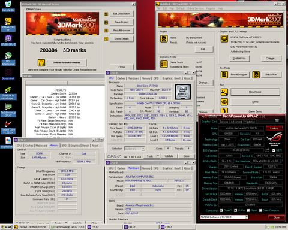Open the Bench tab in CPU-Z CPU window
Viewport: 288px width, 230px height.
[178, 78]
